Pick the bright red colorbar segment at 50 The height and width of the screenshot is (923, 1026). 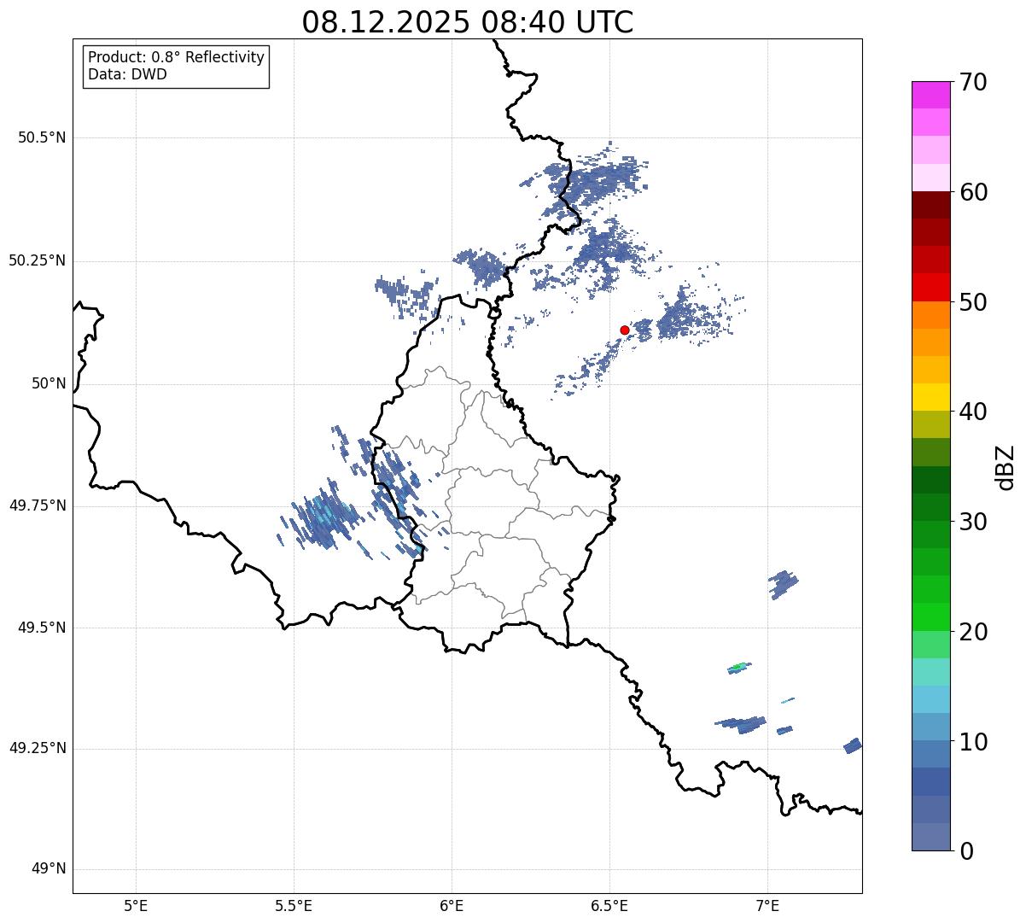(x=930, y=288)
